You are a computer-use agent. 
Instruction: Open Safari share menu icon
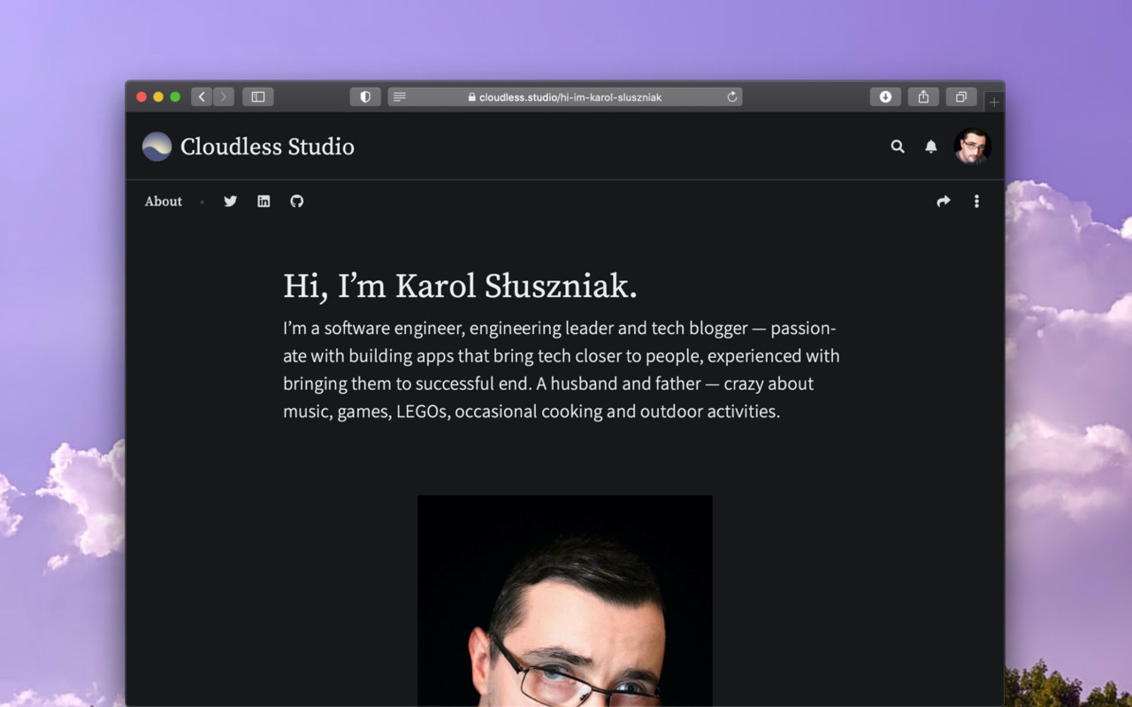(923, 97)
